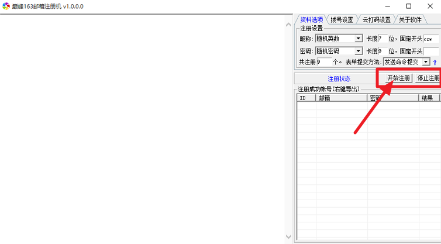Maximize the 163邮箱注册机 window

coord(409,6)
